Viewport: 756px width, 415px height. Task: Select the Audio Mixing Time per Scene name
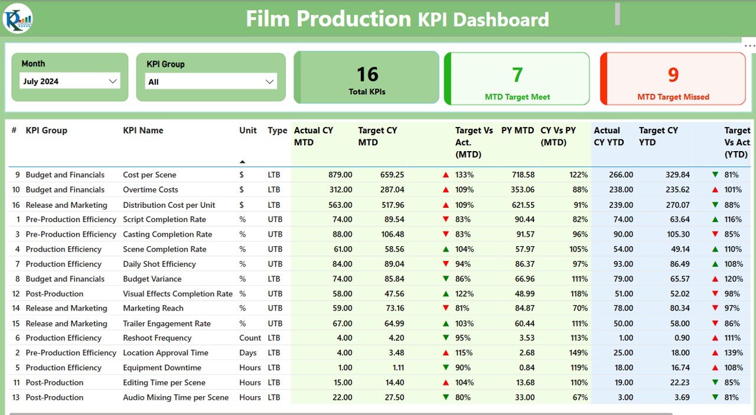pyautogui.click(x=176, y=397)
